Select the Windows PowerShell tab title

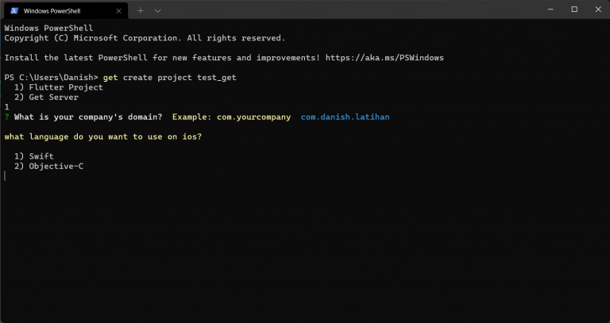coord(58,10)
